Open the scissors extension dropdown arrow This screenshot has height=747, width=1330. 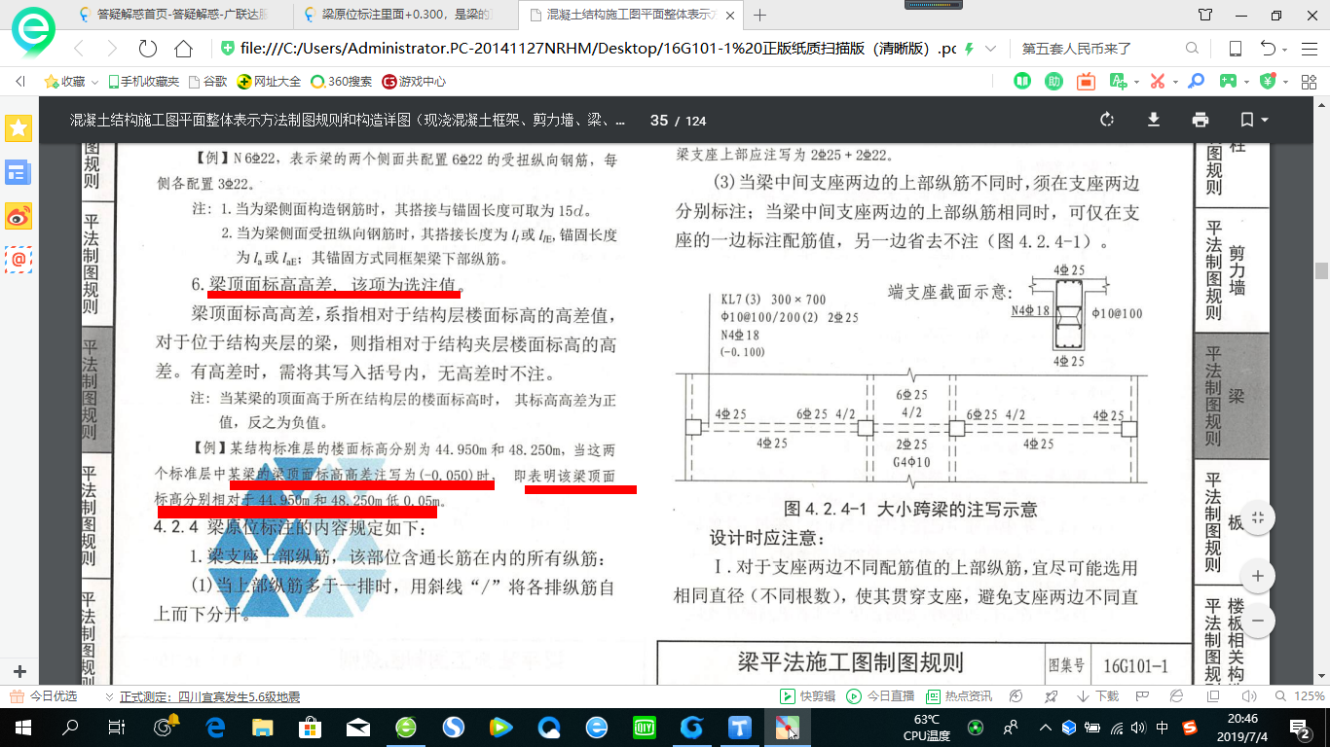click(1173, 82)
